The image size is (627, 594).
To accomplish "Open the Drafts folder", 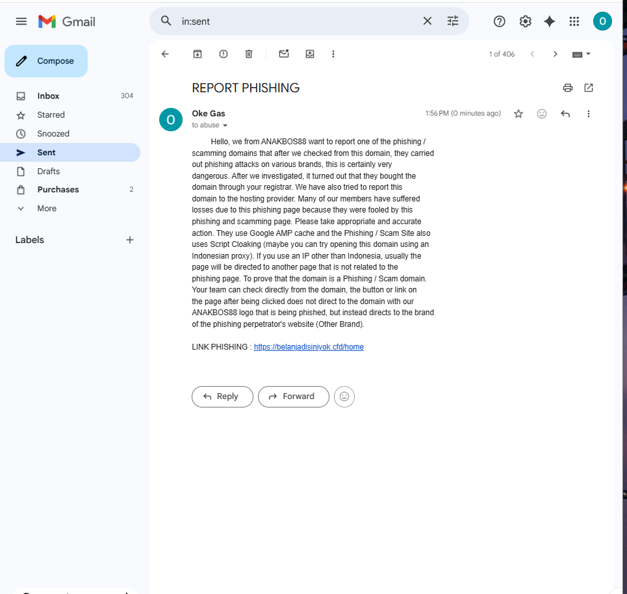I will [x=70, y=171].
